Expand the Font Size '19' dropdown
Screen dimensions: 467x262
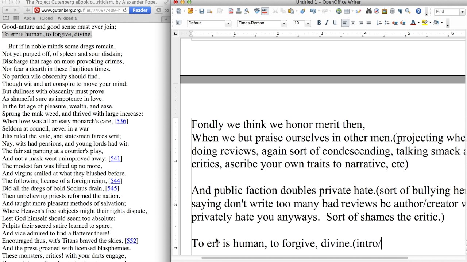click(308, 23)
